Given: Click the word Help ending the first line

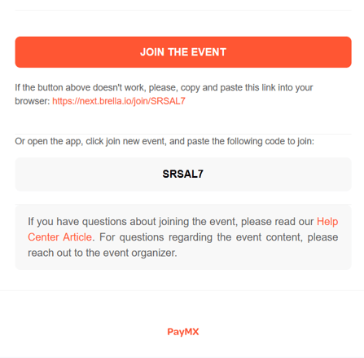Looking at the screenshot, I should [x=327, y=222].
